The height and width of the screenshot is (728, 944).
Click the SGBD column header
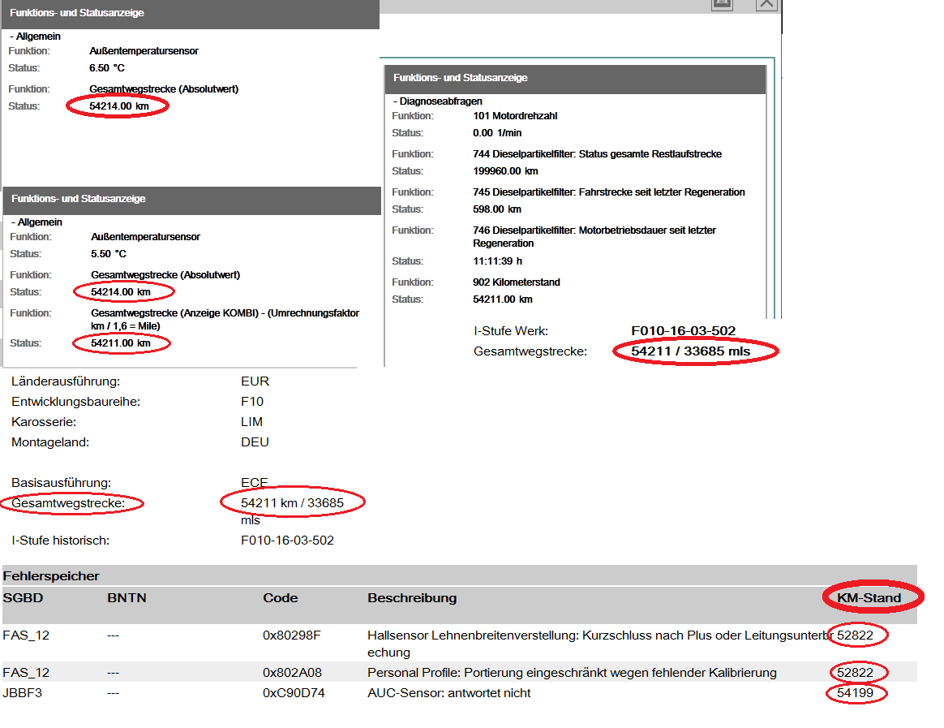click(23, 598)
